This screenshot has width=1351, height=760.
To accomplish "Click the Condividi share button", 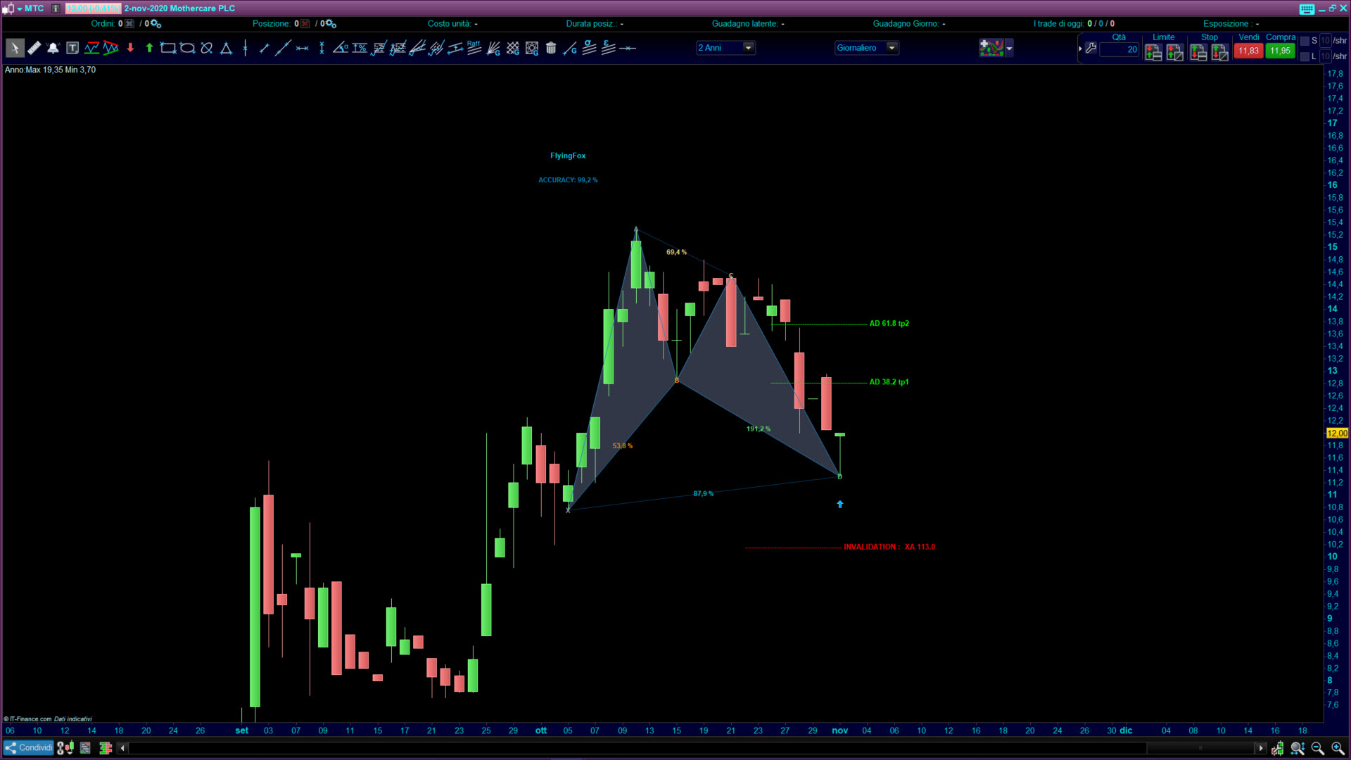I will [x=29, y=747].
